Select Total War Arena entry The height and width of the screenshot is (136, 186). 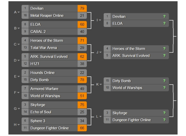54,48
